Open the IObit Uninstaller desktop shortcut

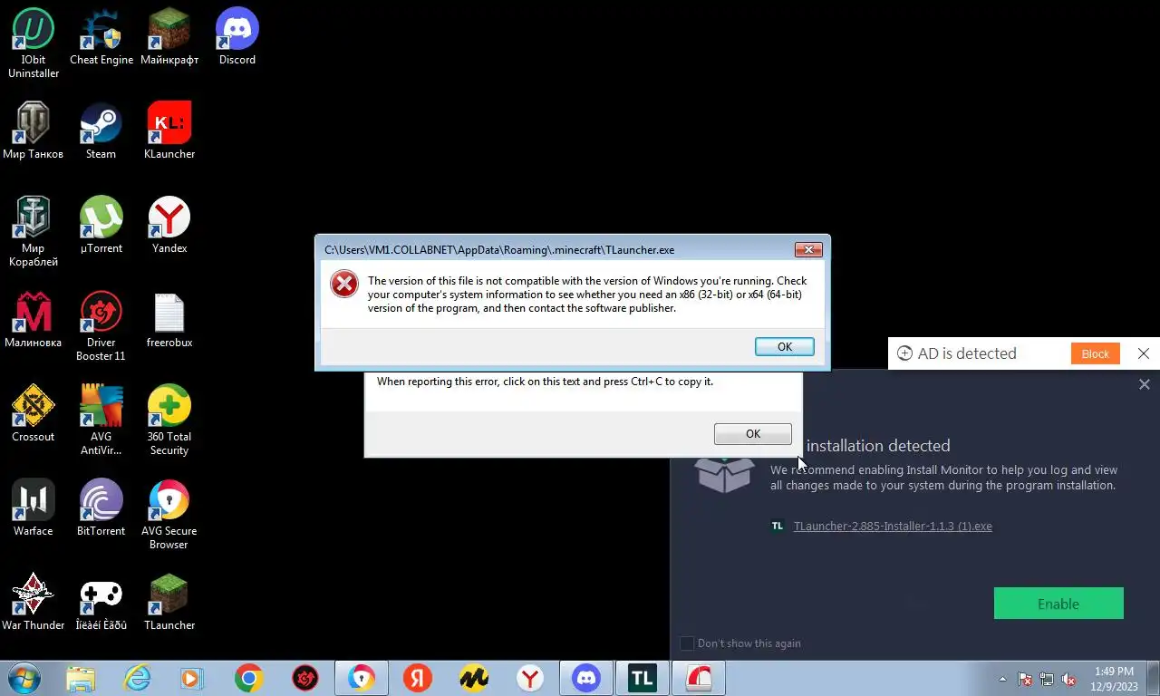[34, 43]
